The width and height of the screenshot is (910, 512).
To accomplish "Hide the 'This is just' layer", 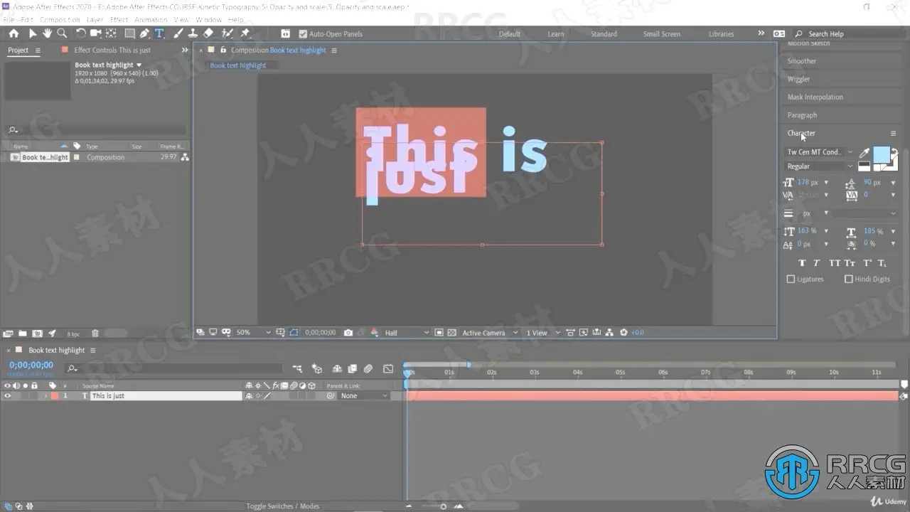I will [x=8, y=396].
